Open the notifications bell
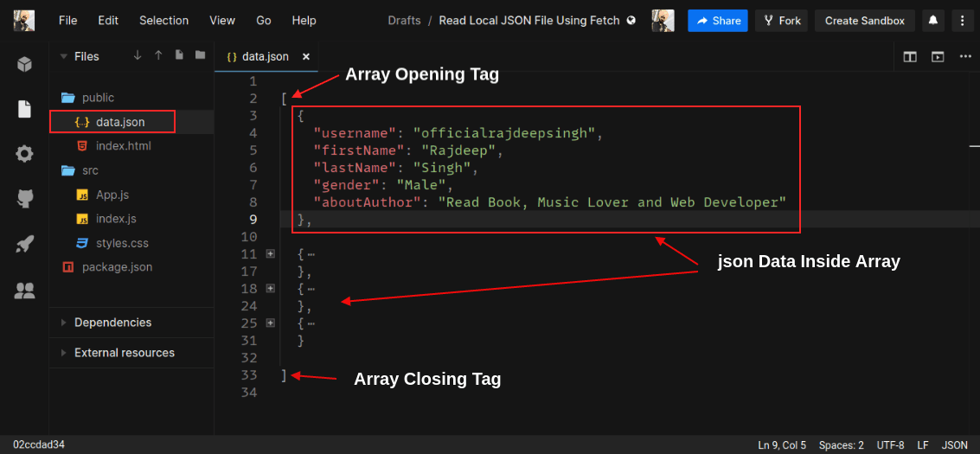980x454 pixels. coord(933,21)
